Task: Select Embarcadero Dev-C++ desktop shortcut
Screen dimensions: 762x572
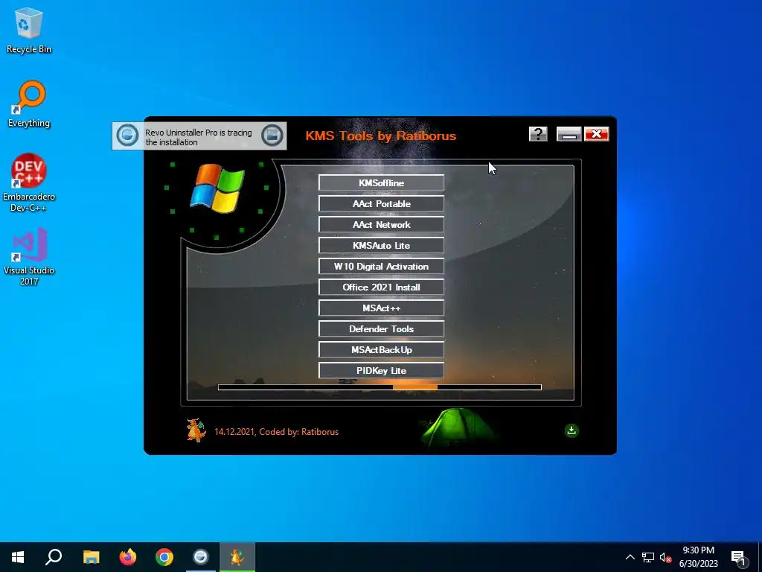Action: pos(29,183)
